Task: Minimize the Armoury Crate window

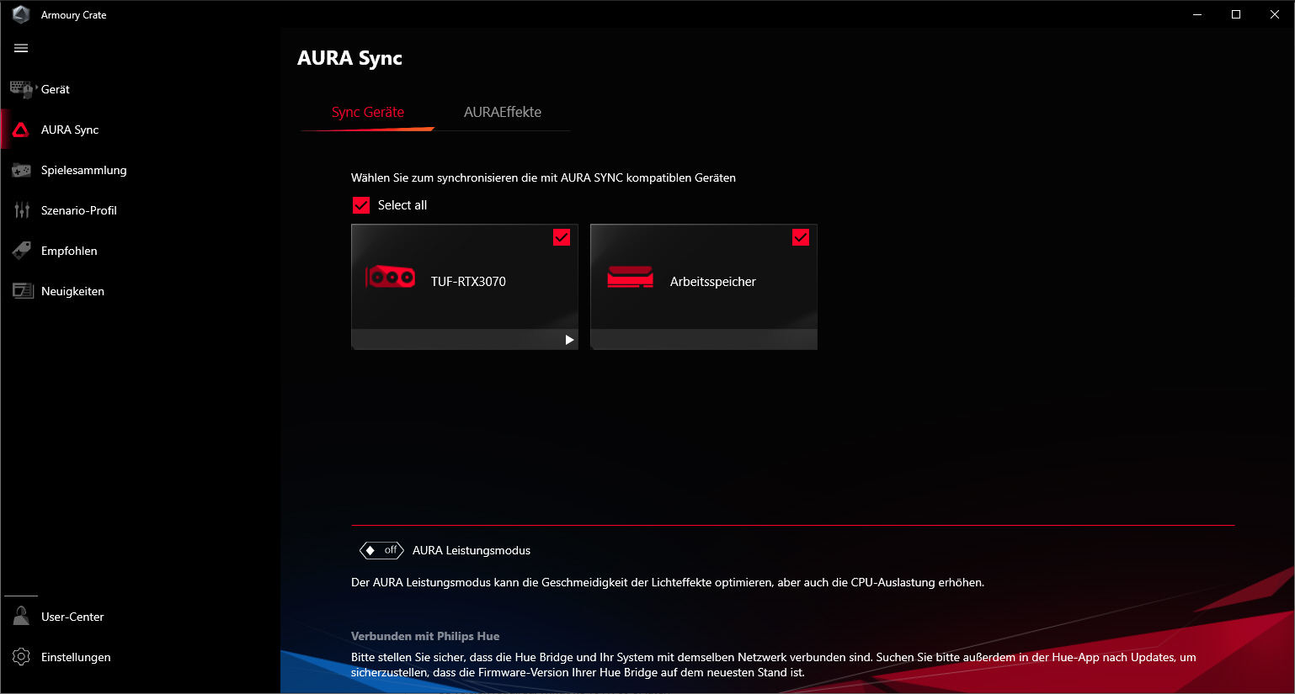Action: coord(1197,14)
